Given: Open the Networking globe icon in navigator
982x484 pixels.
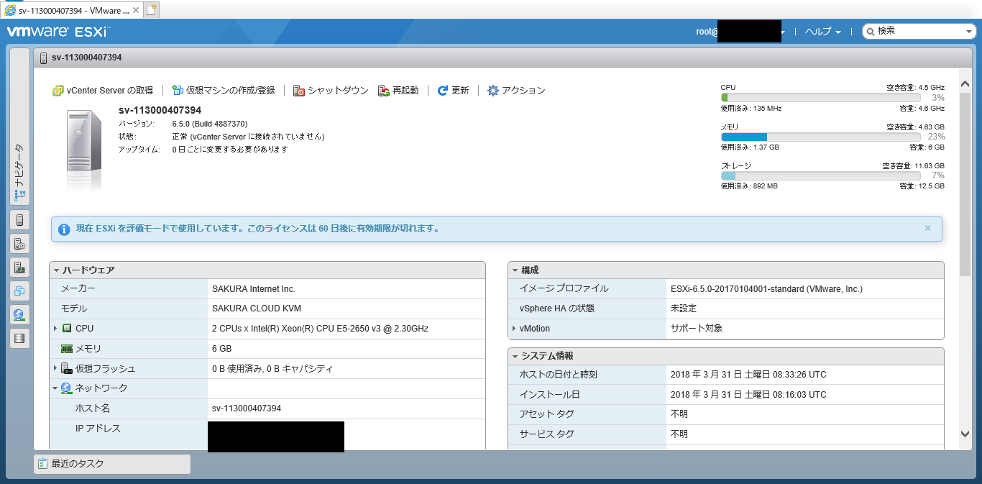Looking at the screenshot, I should [x=19, y=314].
